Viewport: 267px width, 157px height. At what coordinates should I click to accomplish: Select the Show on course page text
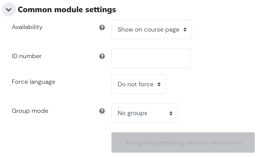click(148, 30)
